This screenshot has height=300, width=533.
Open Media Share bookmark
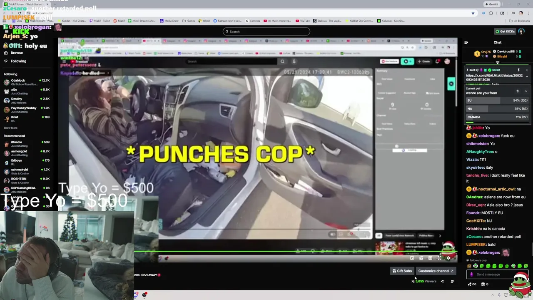(x=169, y=21)
